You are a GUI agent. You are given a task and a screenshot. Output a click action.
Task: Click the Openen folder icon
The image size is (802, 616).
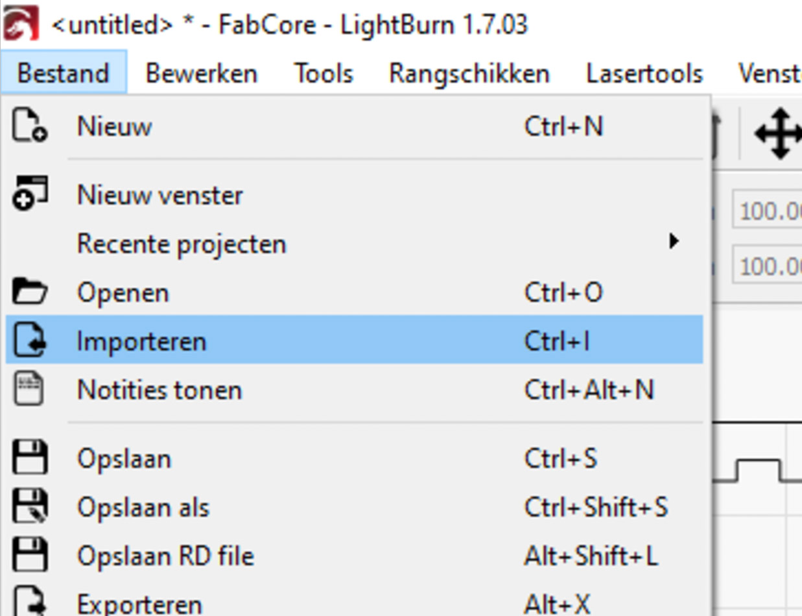[x=30, y=292]
